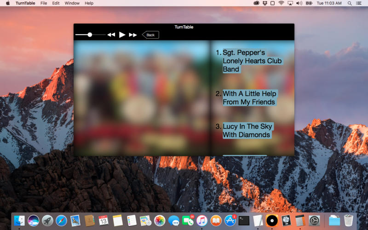Play track 1 Sgt. Pepper's Lonely Hearts Club Band
This screenshot has width=368, height=230.
252,61
